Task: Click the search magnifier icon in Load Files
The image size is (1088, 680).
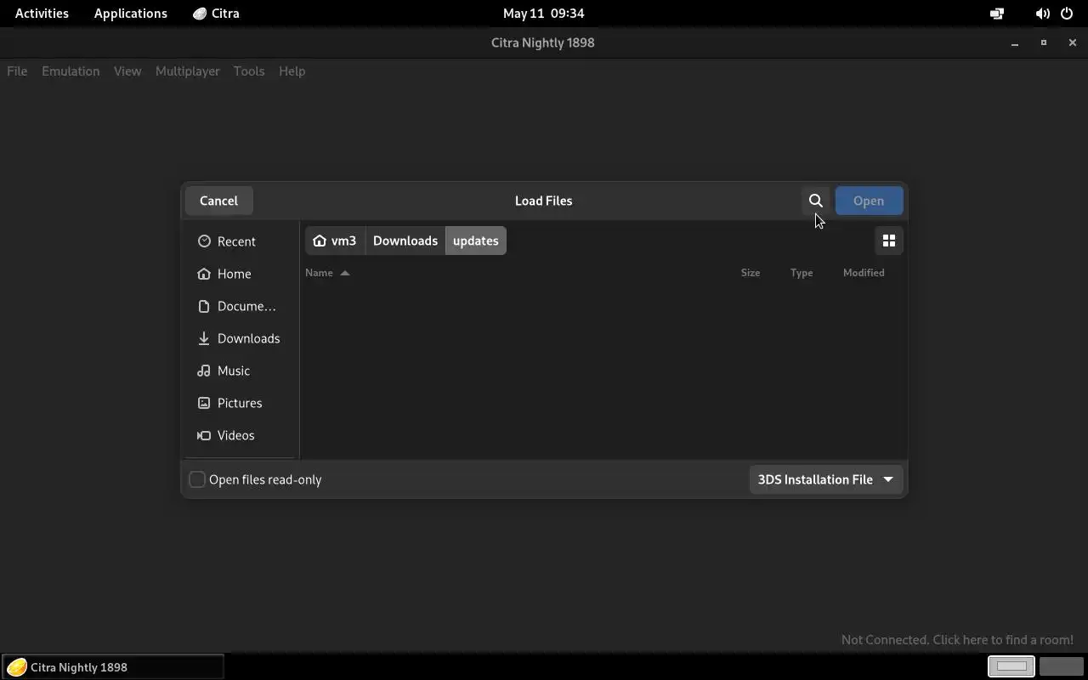Action: tap(815, 201)
